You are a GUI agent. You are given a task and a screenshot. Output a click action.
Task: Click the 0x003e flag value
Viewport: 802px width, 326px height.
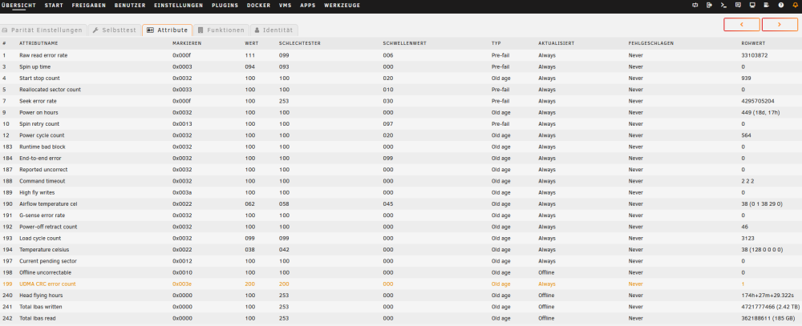[181, 284]
